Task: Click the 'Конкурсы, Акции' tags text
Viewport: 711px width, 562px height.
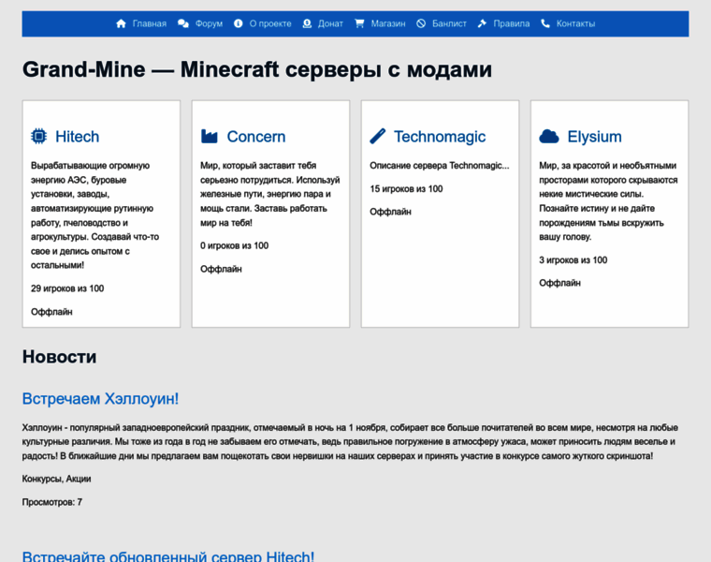Action: tap(57, 479)
